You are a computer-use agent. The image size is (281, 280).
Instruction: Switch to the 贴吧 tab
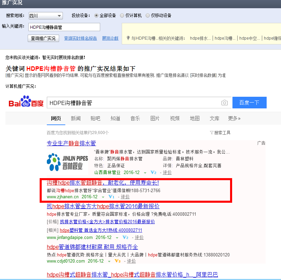[x=95, y=119]
